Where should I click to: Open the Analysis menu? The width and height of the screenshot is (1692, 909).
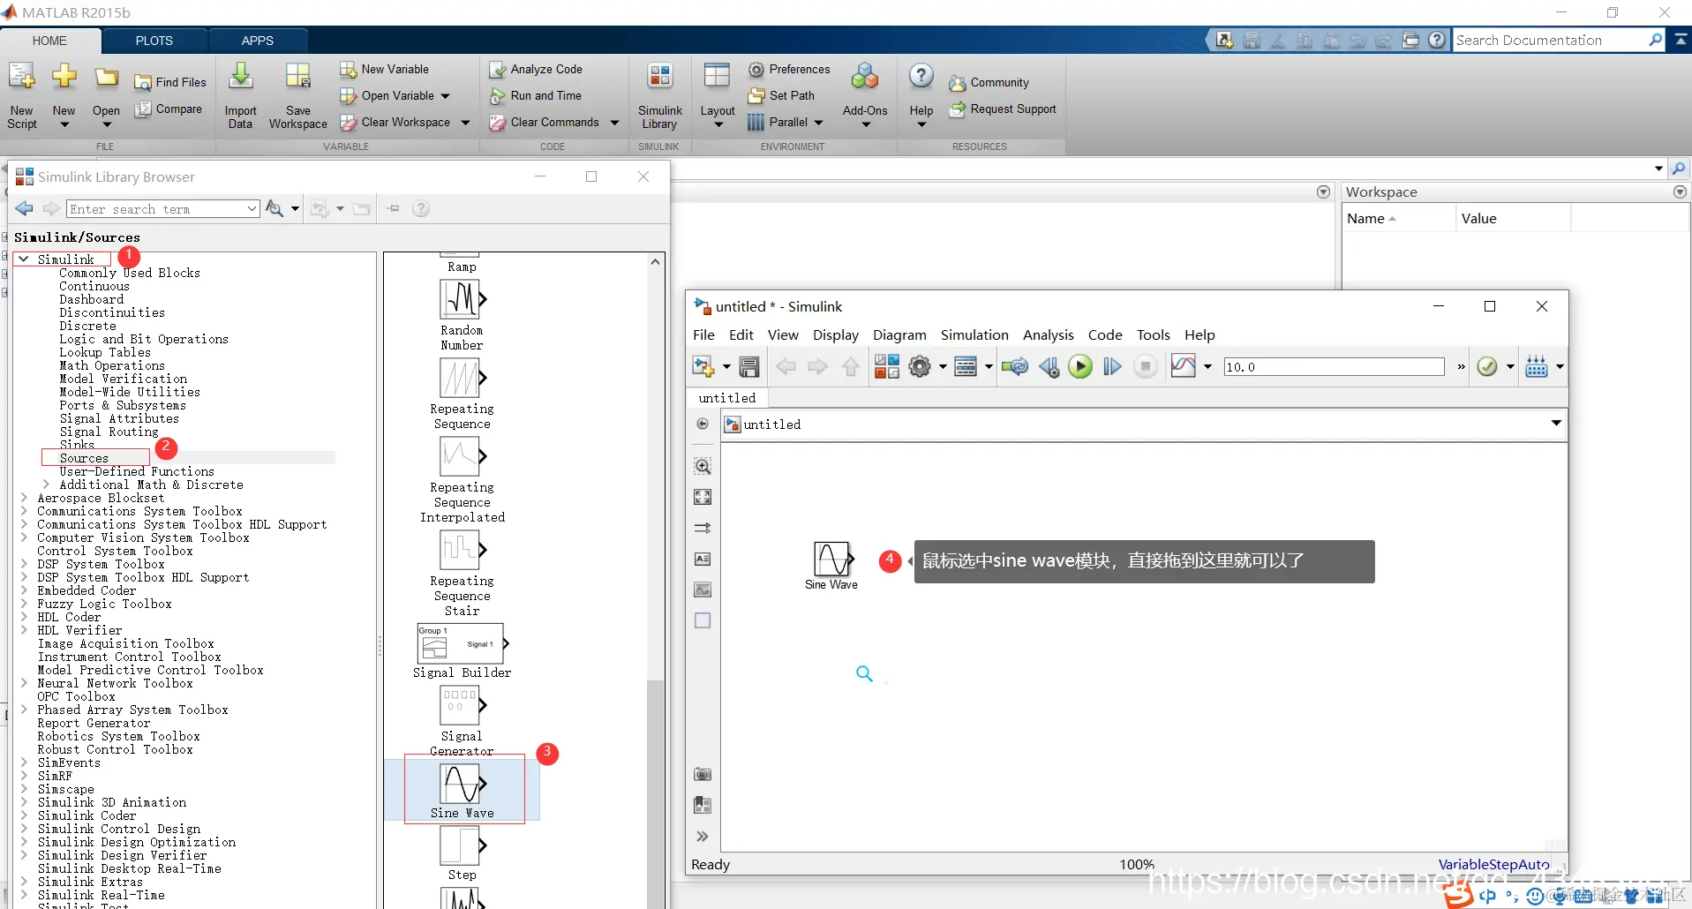(1048, 334)
